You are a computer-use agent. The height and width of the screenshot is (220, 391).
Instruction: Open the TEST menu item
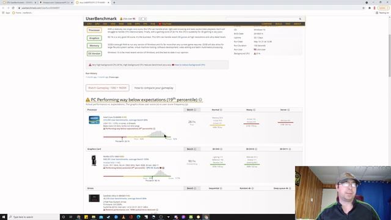288,24
